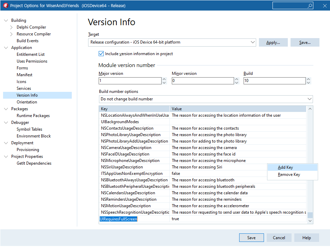Decrease Minor version with down arrow
330x247 pixels.
[x=237, y=83]
